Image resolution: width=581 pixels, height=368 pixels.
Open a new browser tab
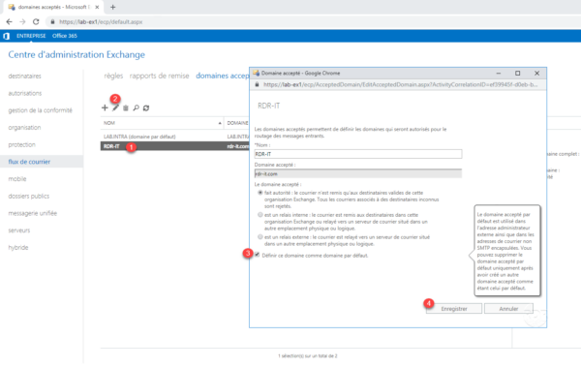coord(113,7)
